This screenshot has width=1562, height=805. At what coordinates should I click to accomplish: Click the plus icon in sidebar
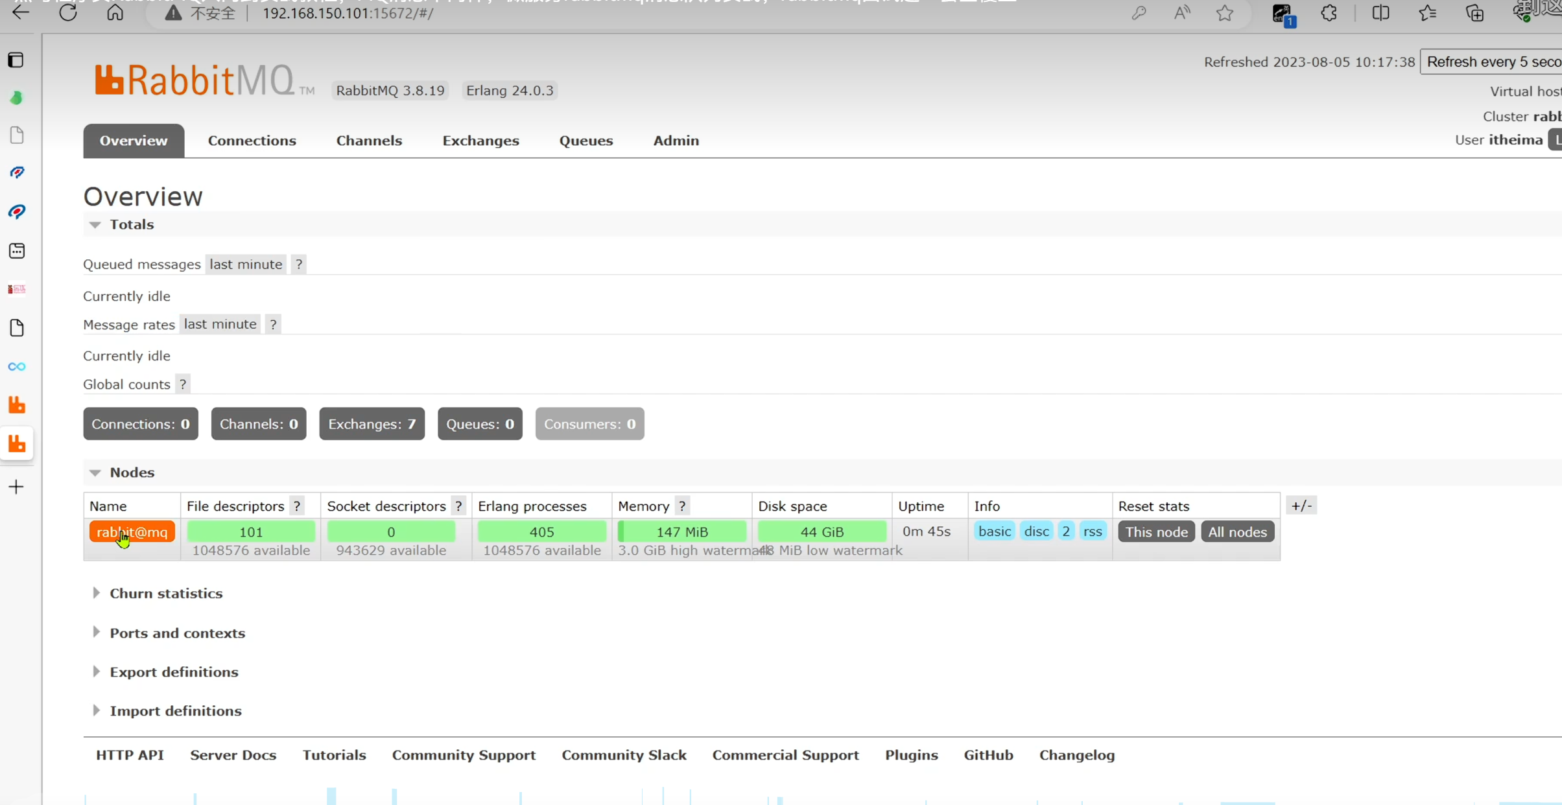tap(17, 487)
